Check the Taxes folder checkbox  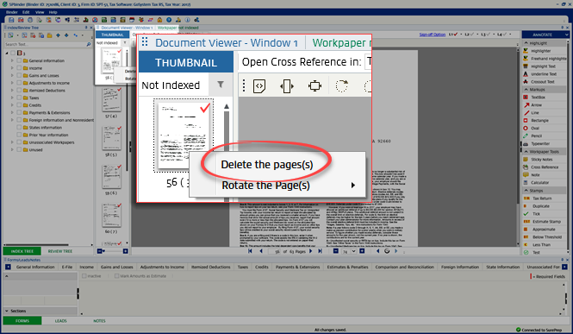coord(19,98)
